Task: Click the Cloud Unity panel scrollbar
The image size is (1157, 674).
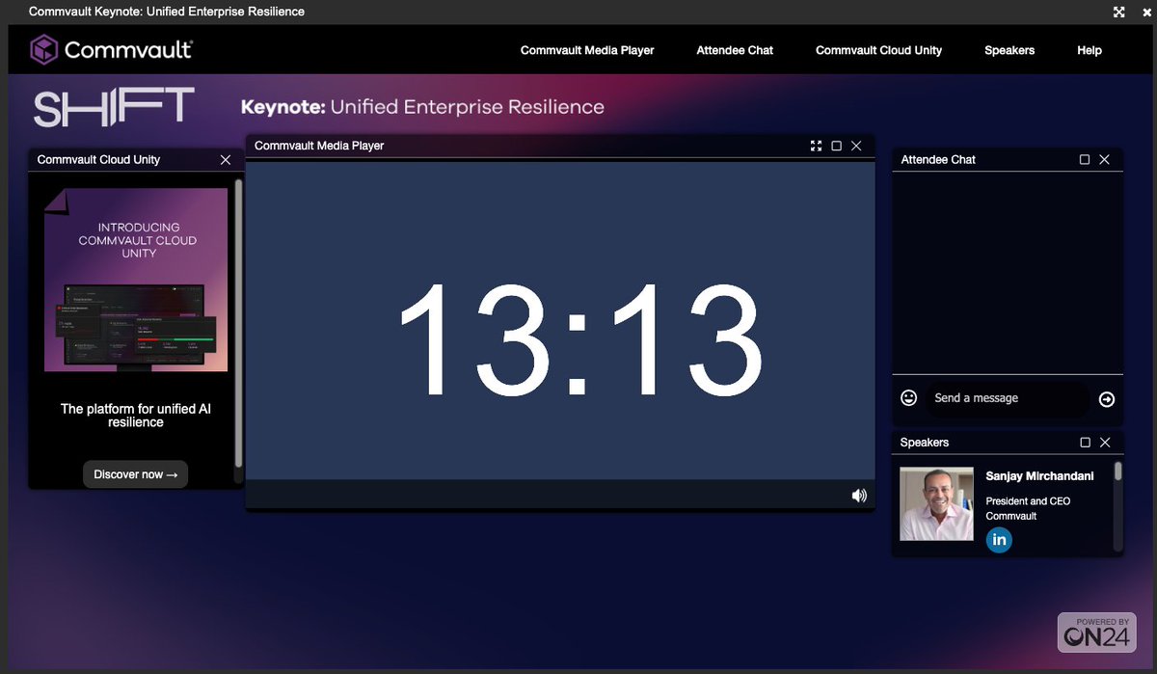Action: click(x=238, y=323)
